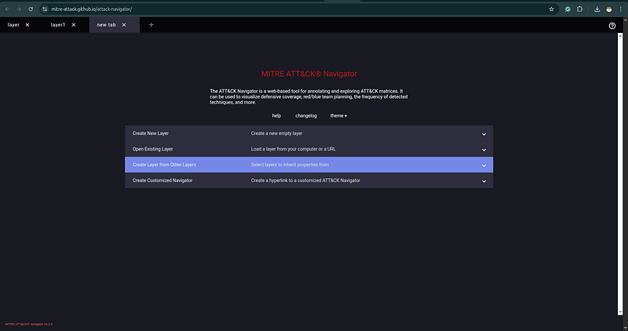Open the theme dropdown
The height and width of the screenshot is (331, 628).
pos(338,115)
